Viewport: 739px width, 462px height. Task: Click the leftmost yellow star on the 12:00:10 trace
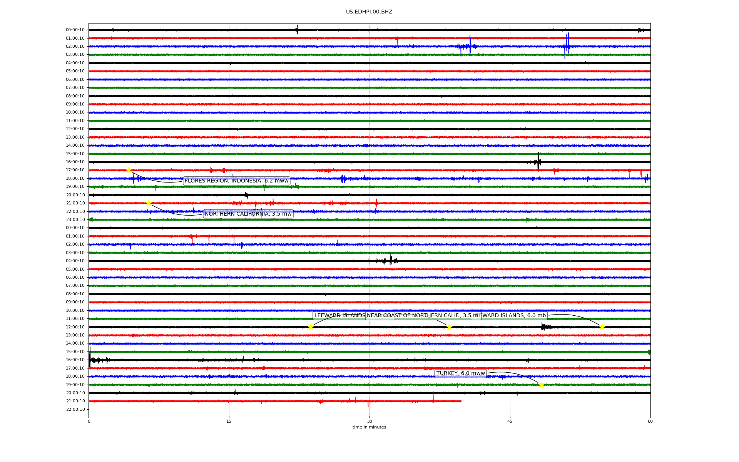(311, 327)
